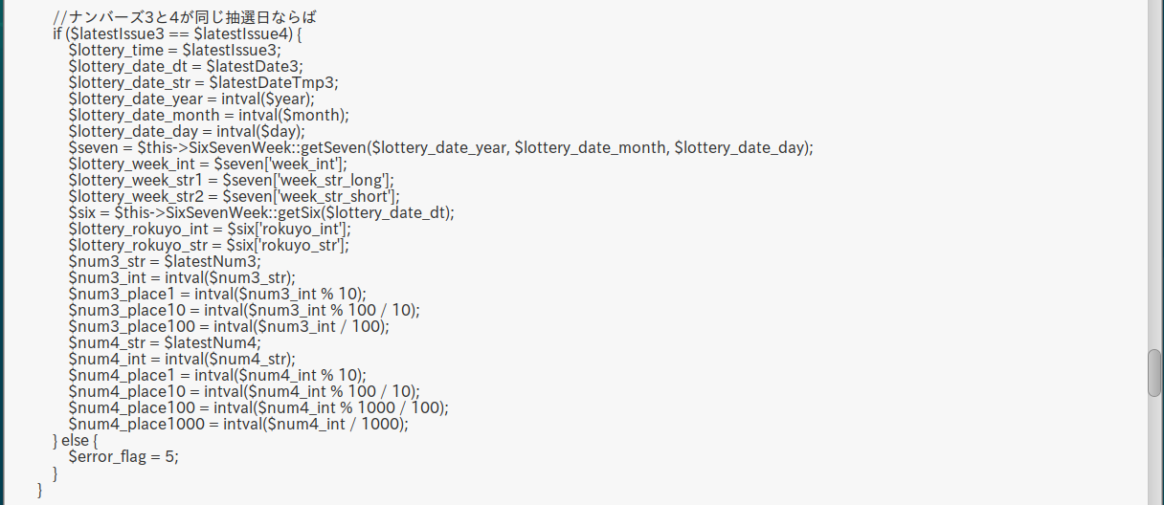Click the $lottery_date_str = $latestDateTmp3 line
Viewport: 1164px width, 505px height.
(203, 82)
